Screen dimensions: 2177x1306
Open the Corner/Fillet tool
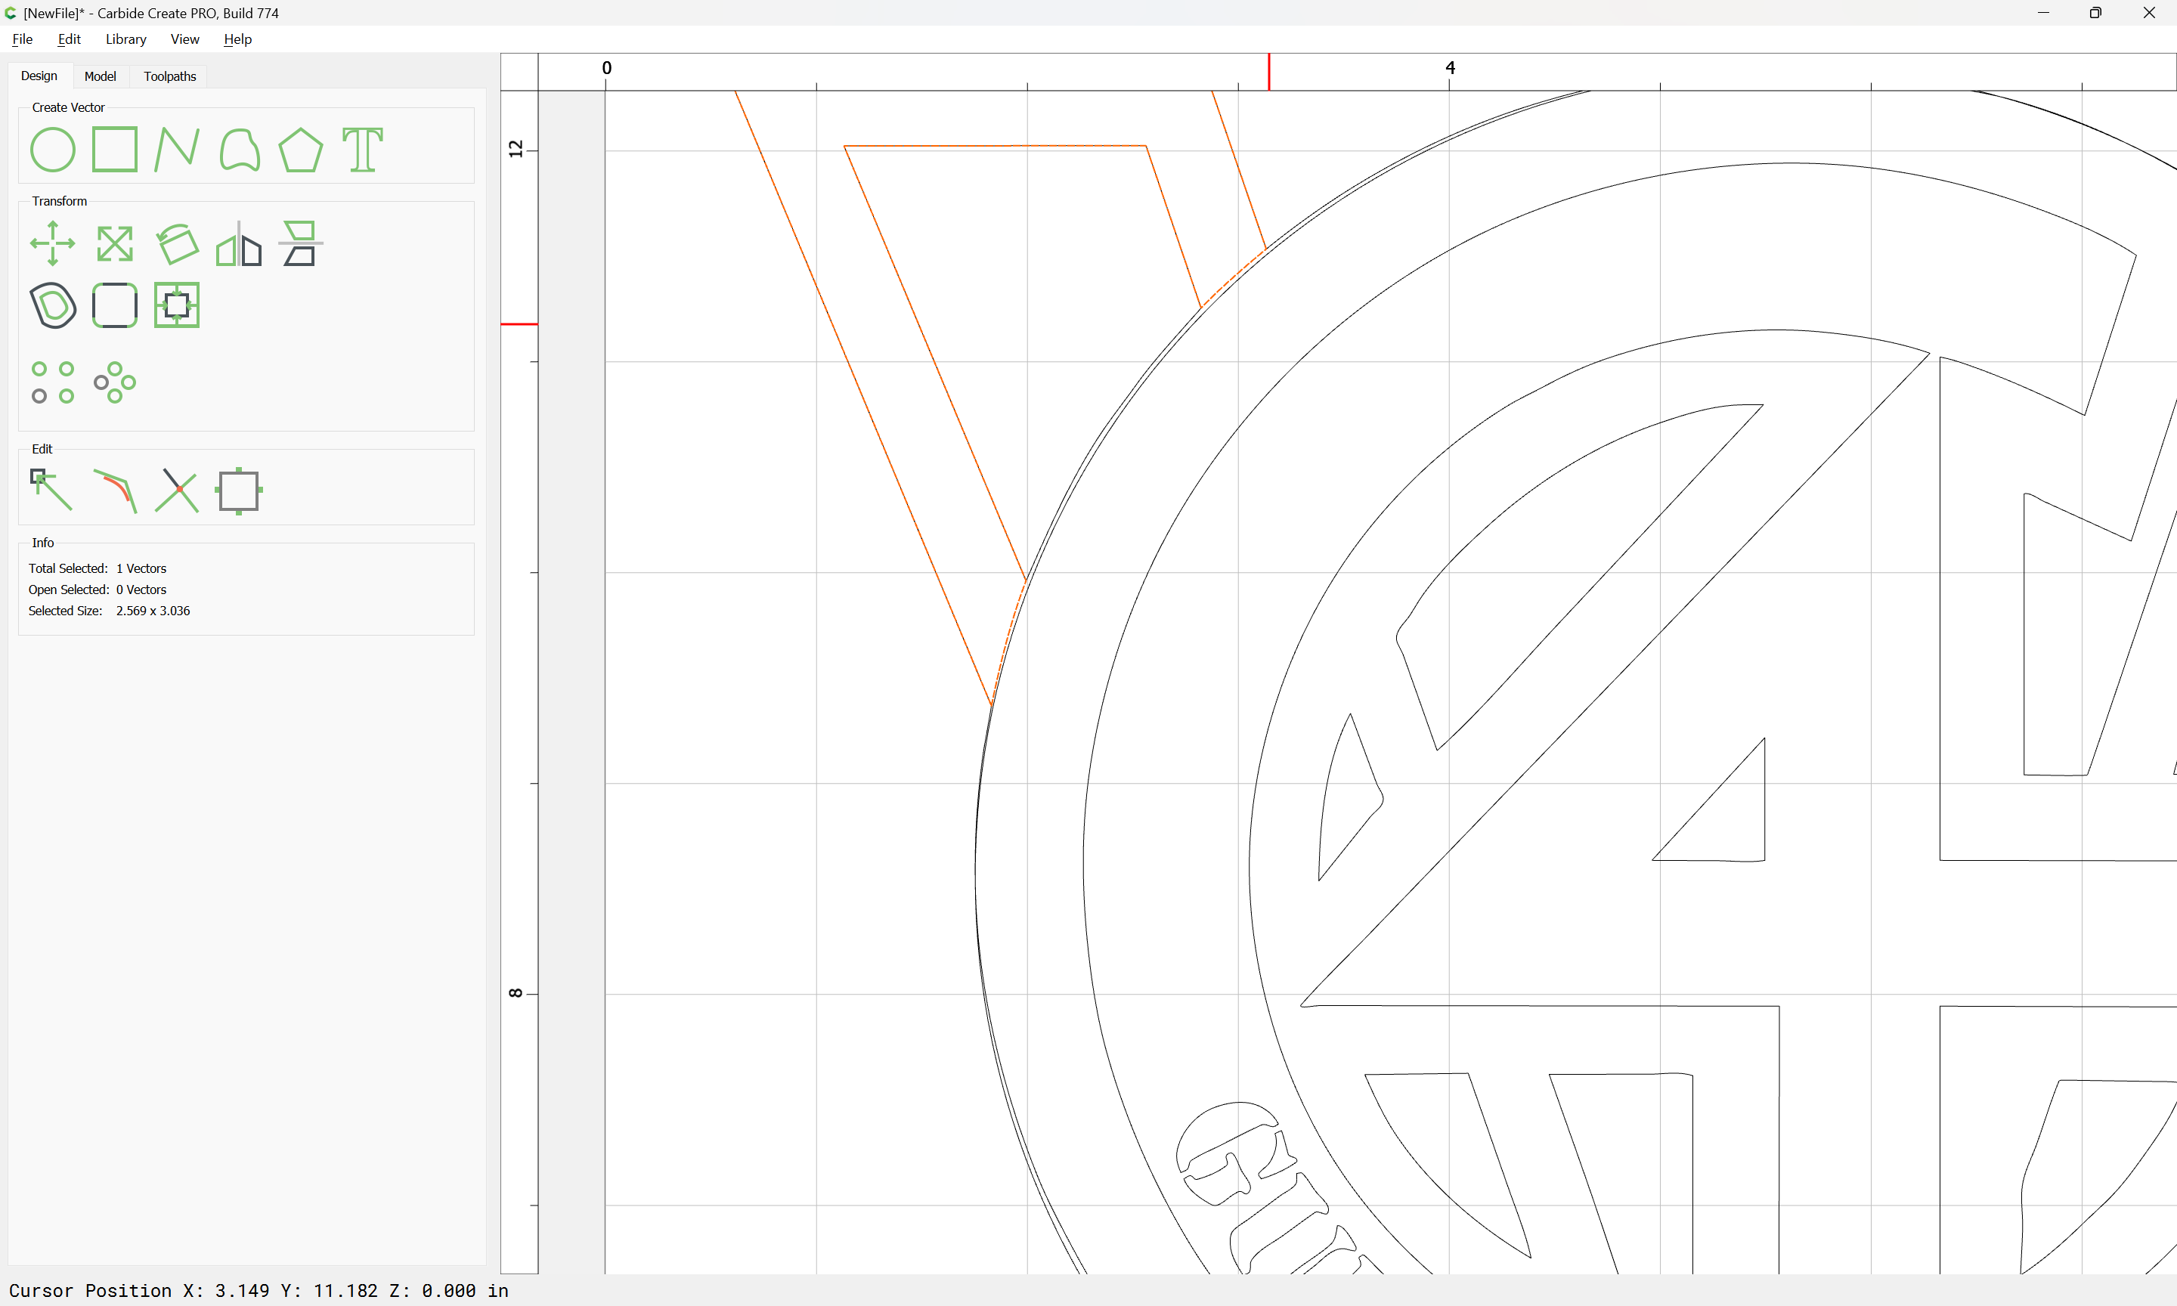(115, 305)
